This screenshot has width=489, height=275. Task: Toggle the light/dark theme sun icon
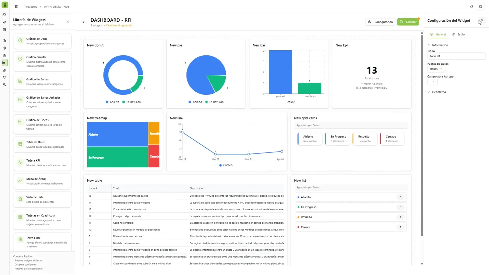coord(480,7)
